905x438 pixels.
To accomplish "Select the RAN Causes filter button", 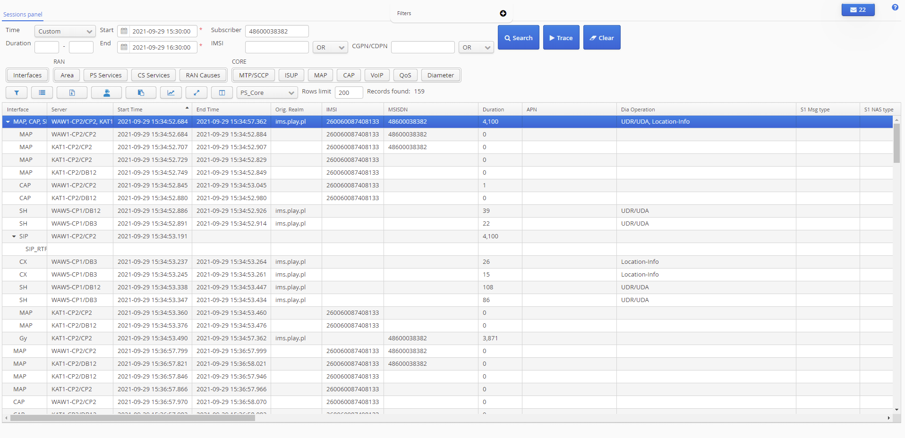I will pos(203,75).
